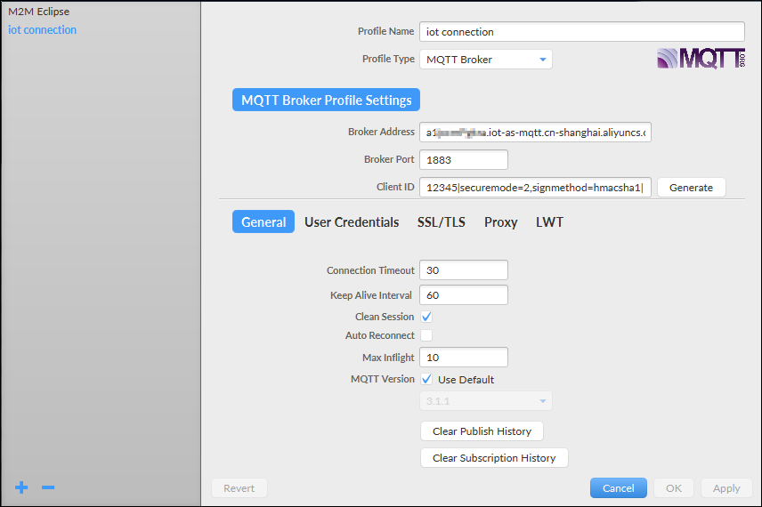Switch to the Proxy tab
Screen dimensions: 762x507
coord(500,222)
